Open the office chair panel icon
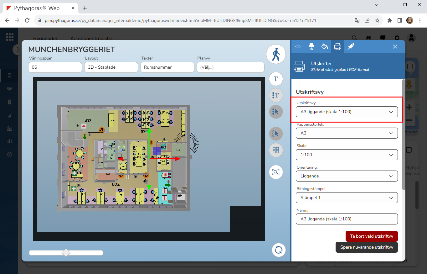 311,46
